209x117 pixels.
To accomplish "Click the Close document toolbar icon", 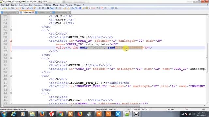I will (x=17, y=8).
